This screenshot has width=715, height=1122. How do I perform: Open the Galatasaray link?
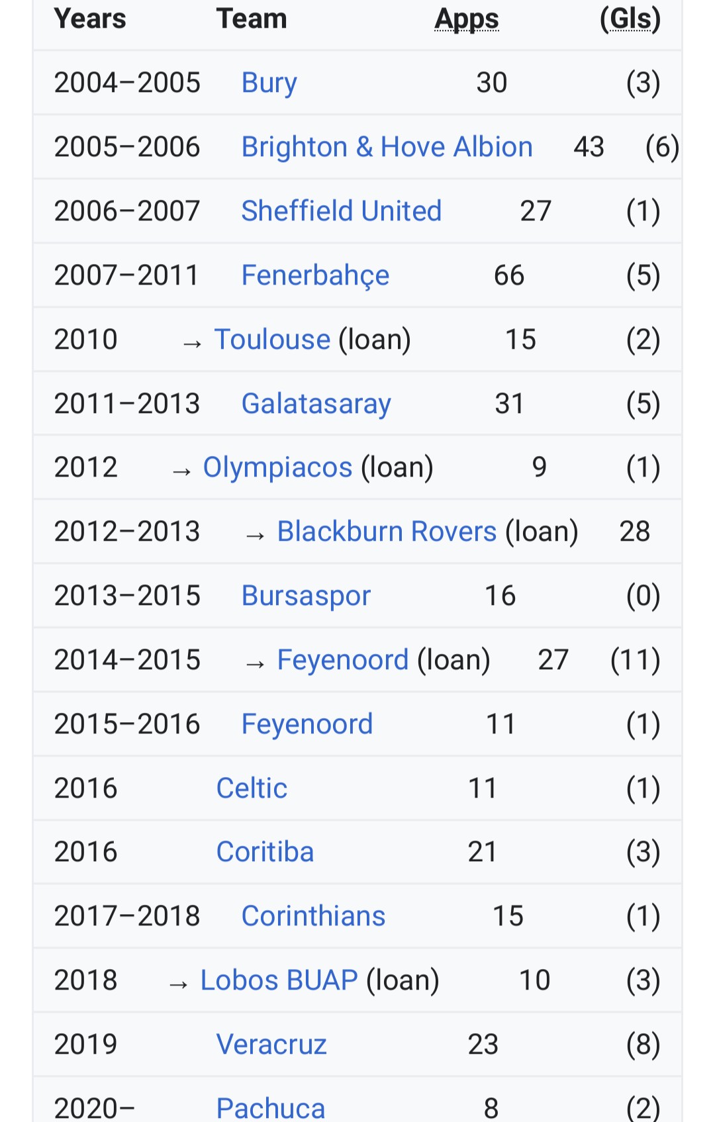coord(316,404)
